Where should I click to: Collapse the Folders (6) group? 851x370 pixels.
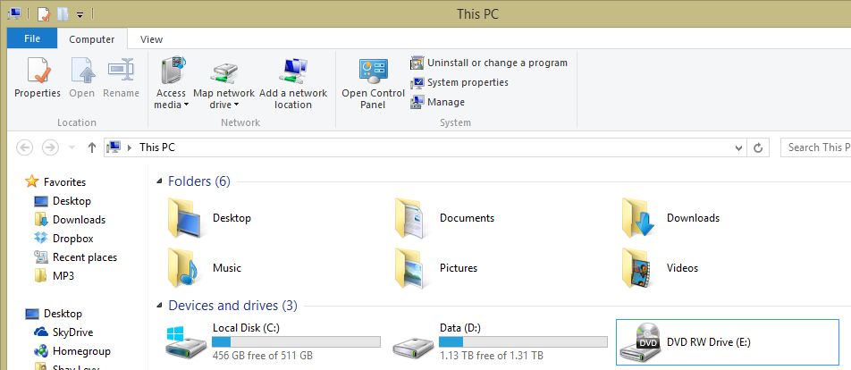pos(159,182)
